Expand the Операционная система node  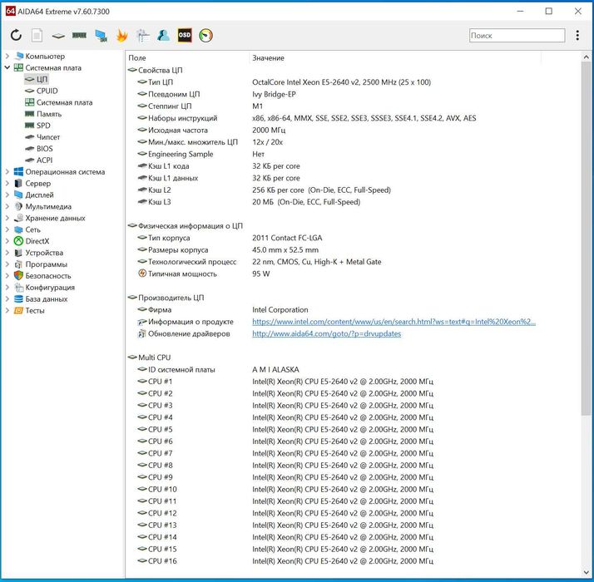tap(7, 171)
